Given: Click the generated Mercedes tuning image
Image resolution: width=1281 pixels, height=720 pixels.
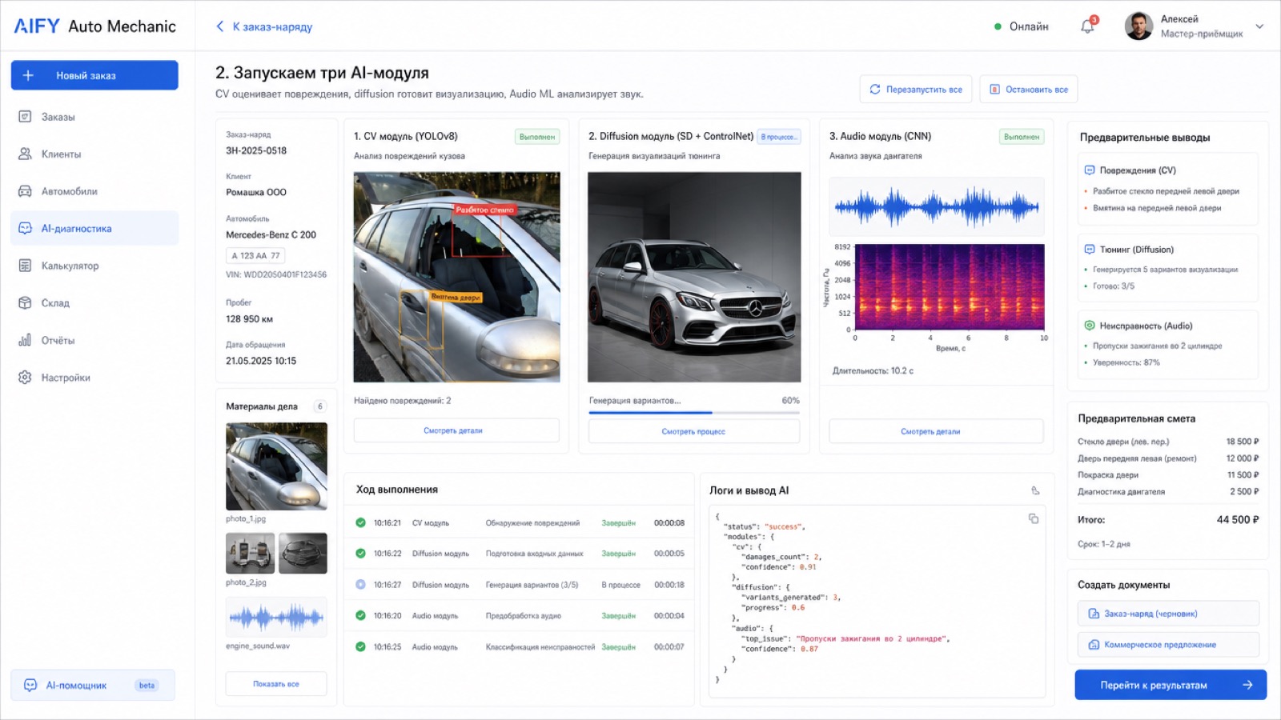Looking at the screenshot, I should click(694, 277).
